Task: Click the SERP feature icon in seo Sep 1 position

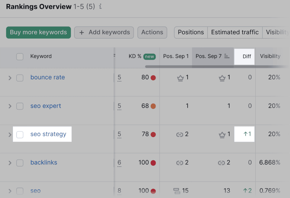Action: point(177,191)
